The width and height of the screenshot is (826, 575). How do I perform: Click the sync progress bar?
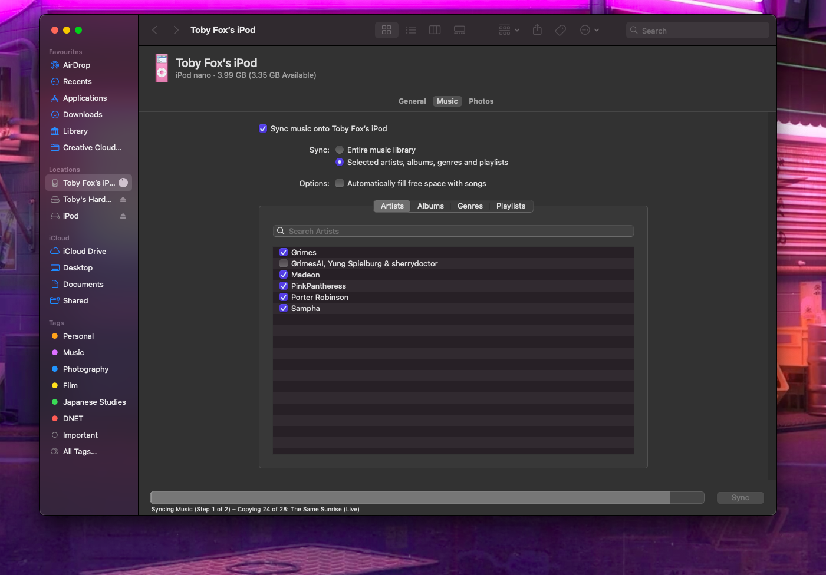[427, 498]
